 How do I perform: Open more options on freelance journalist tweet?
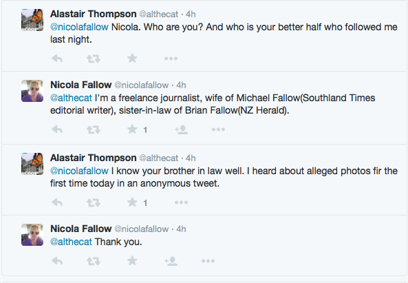click(x=218, y=129)
